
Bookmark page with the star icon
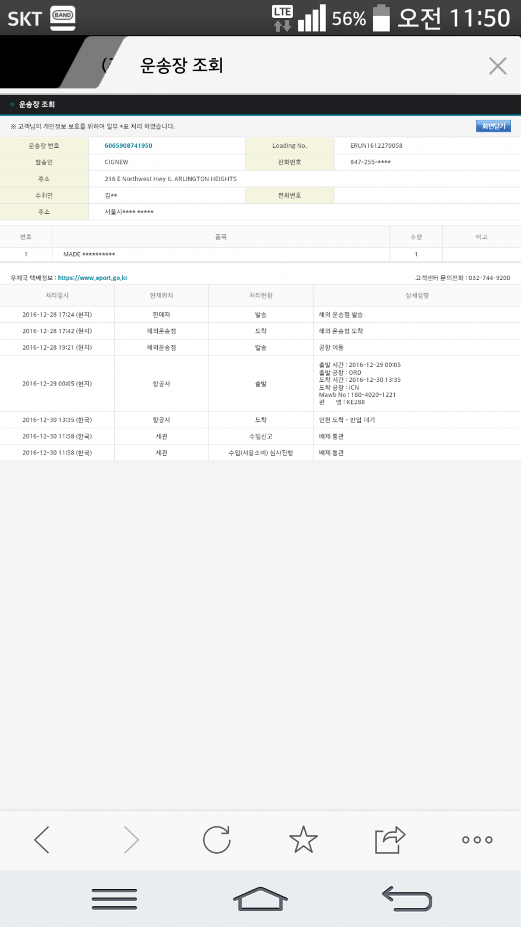[303, 840]
